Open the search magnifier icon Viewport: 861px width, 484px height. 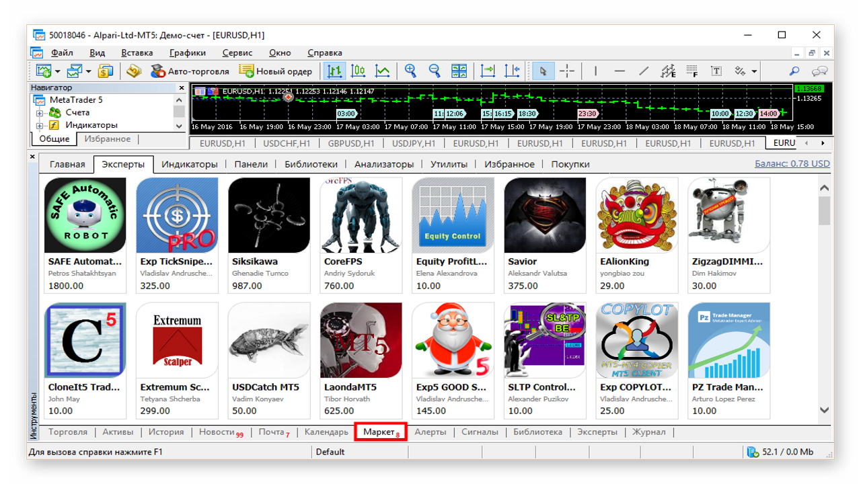(x=794, y=71)
